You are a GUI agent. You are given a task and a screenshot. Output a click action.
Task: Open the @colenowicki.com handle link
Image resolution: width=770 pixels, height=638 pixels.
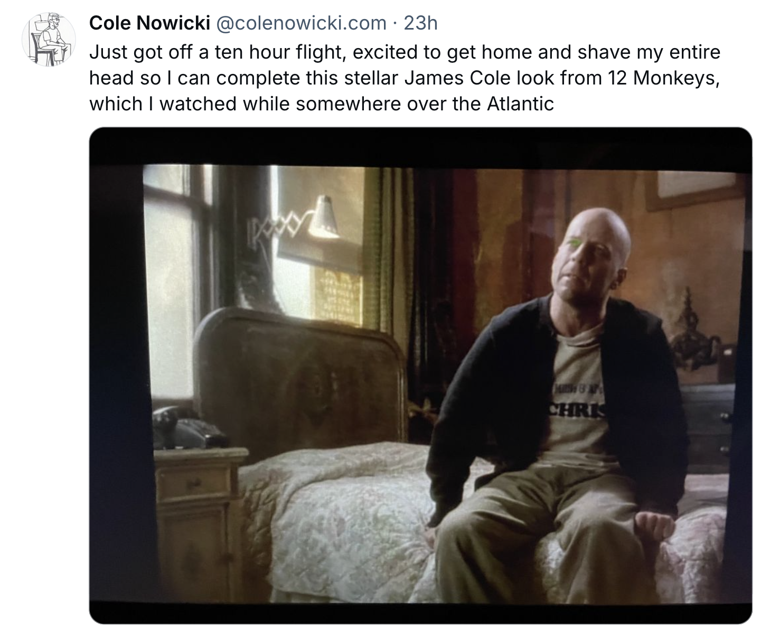point(301,23)
